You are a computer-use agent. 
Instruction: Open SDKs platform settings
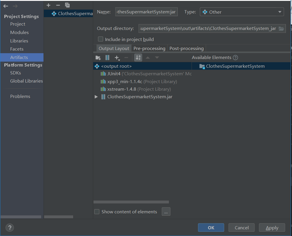click(x=15, y=73)
